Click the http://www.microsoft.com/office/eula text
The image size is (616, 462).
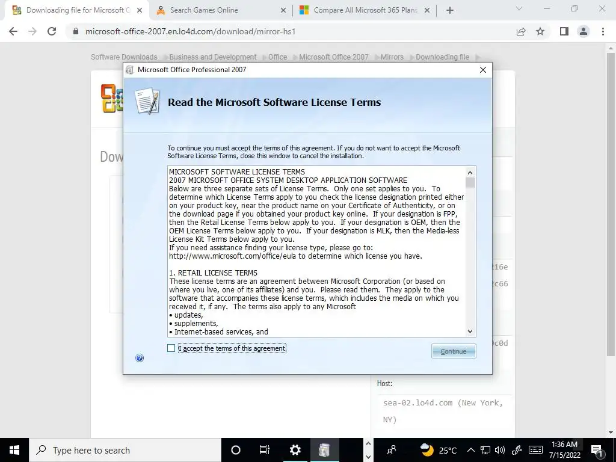pyautogui.click(x=233, y=256)
